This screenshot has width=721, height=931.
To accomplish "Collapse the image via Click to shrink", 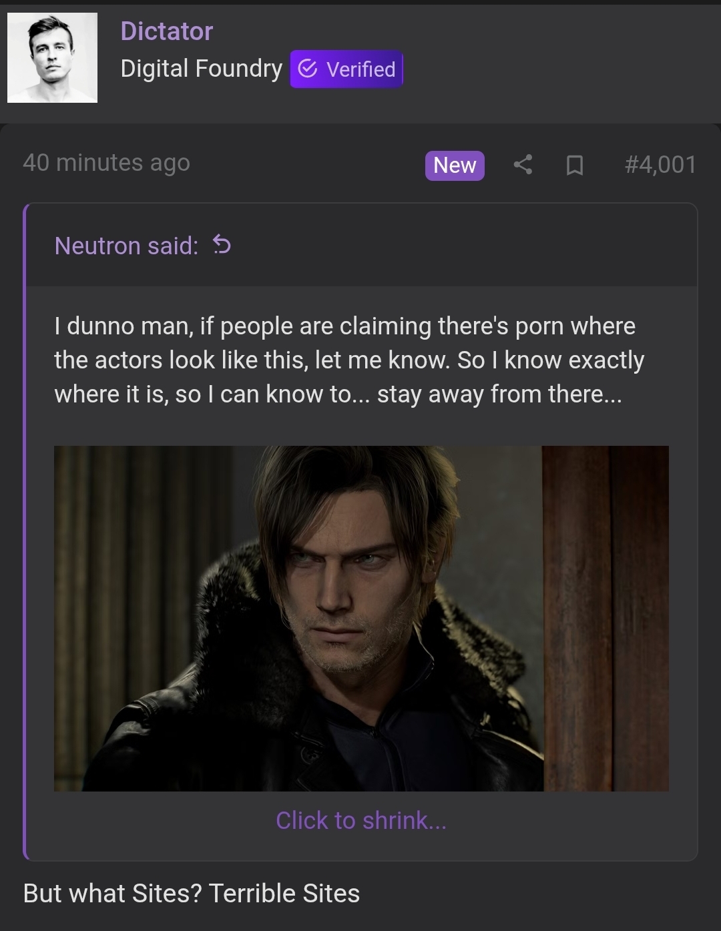I will (361, 820).
